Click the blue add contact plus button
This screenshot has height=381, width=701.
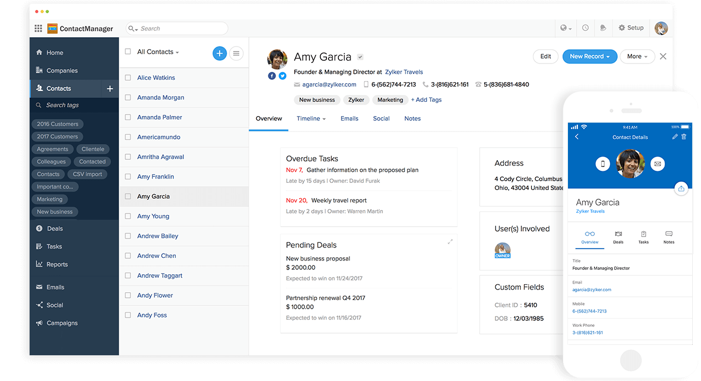pos(220,53)
